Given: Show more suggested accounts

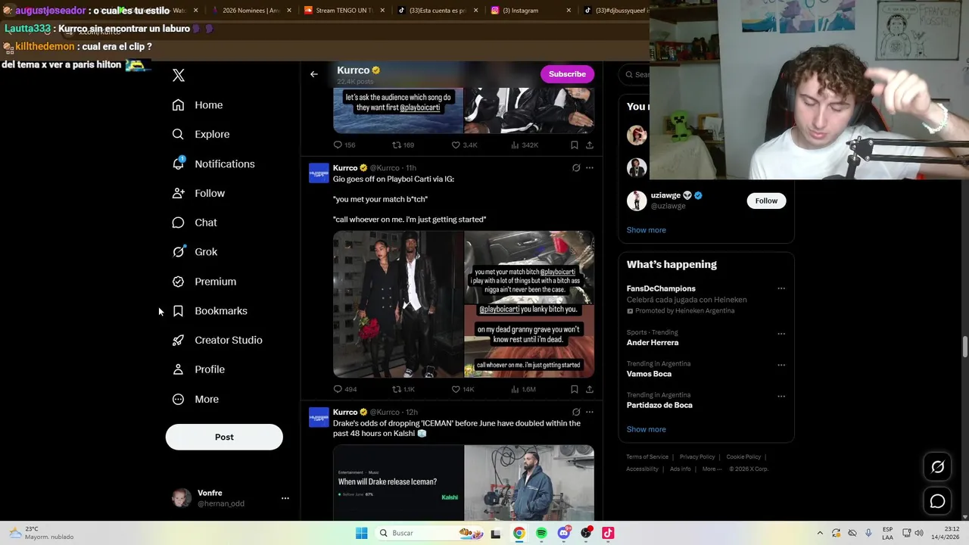Looking at the screenshot, I should (x=646, y=230).
